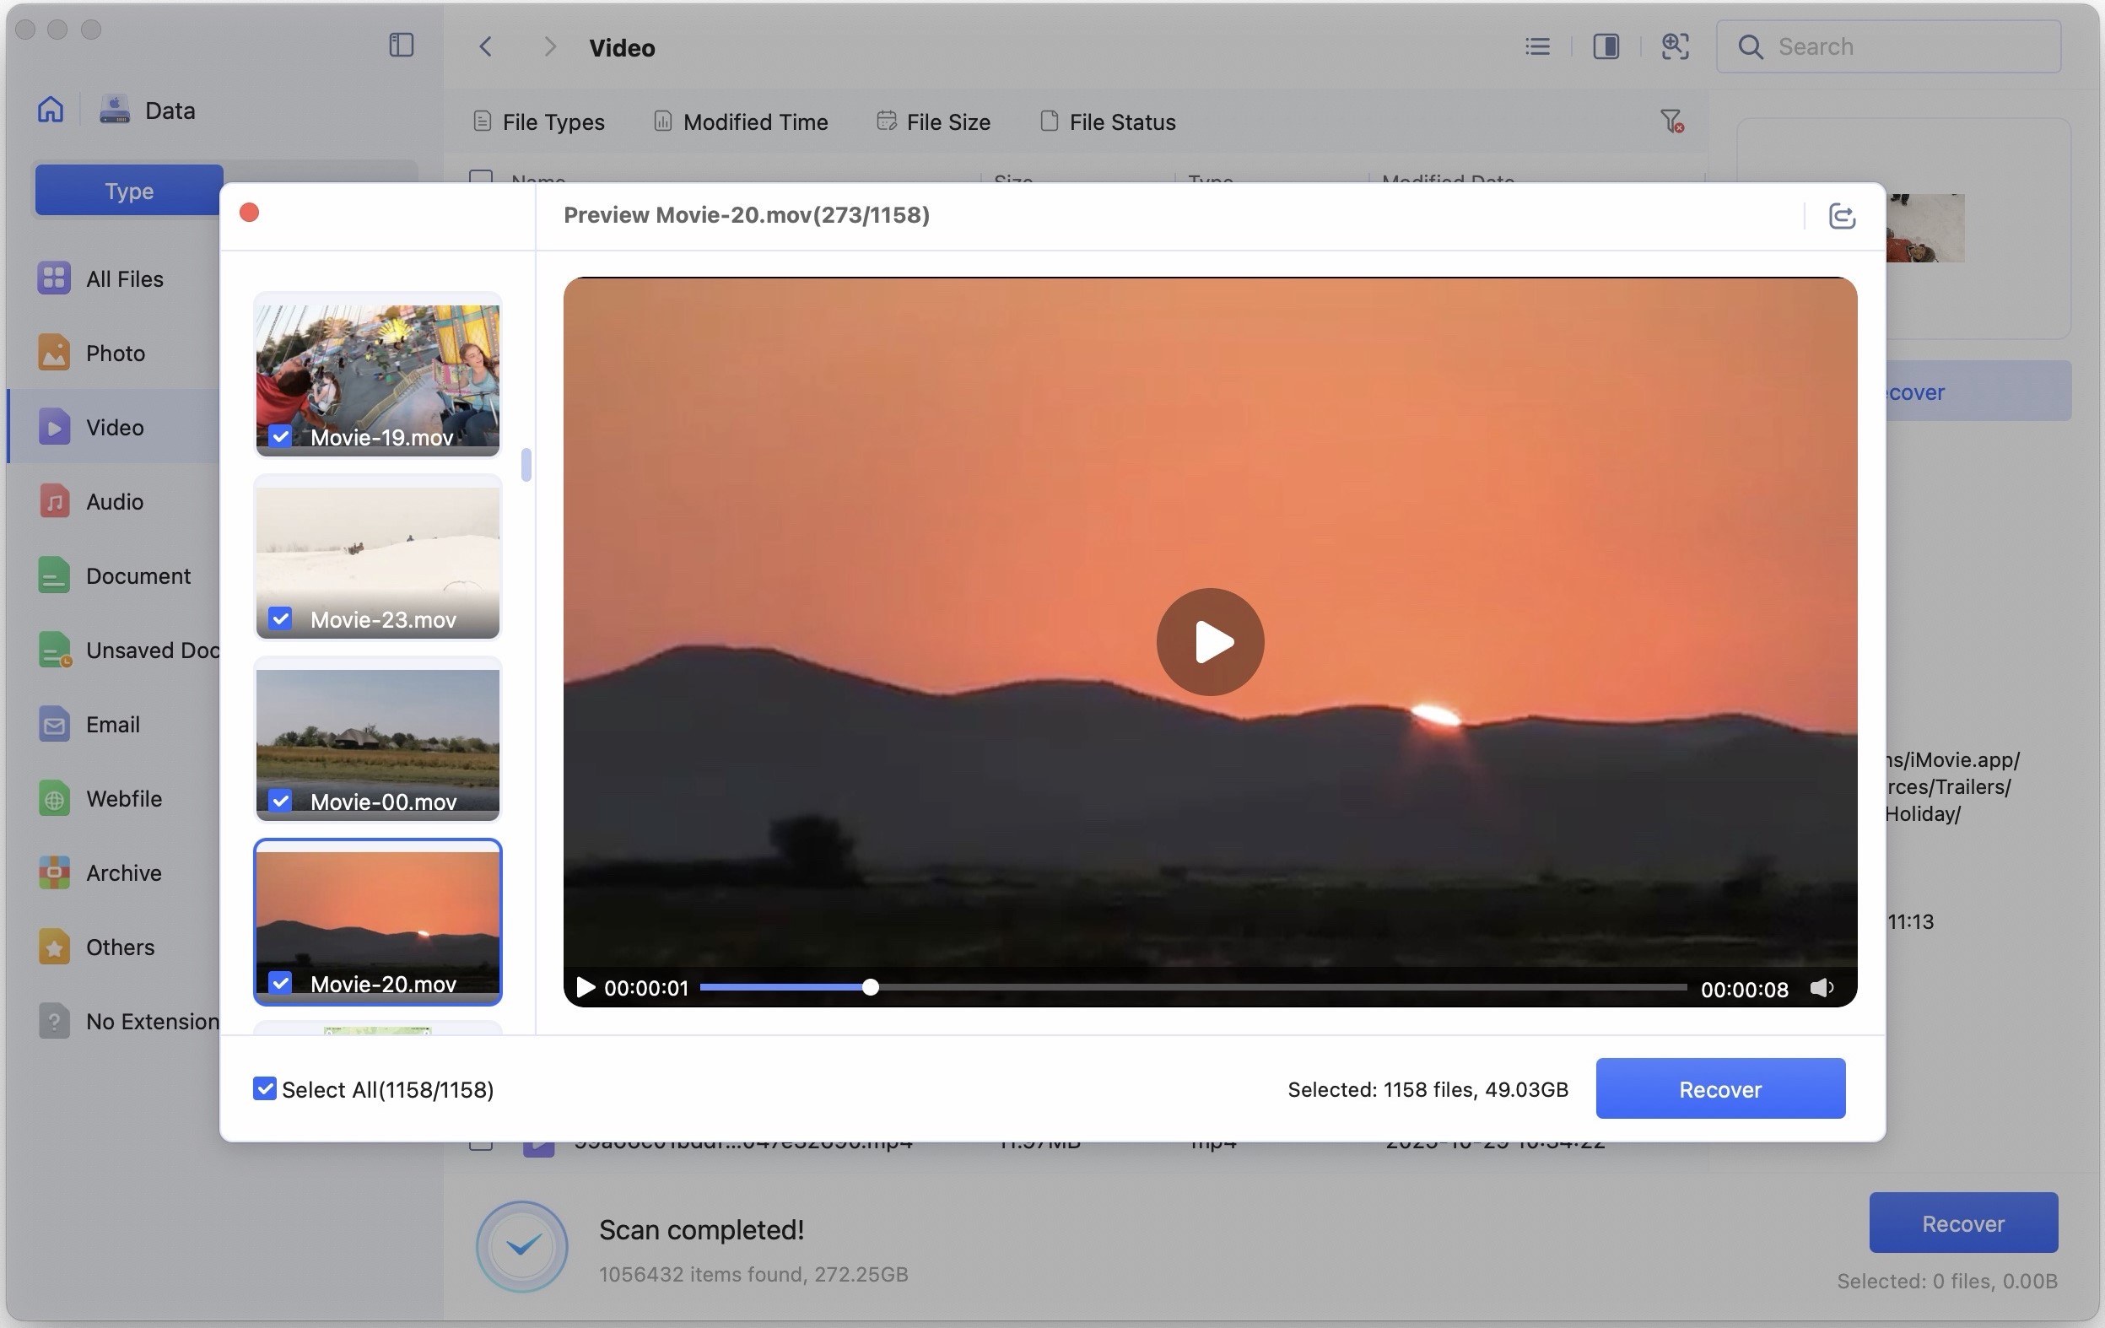Click the video progress slider handle
This screenshot has width=2105, height=1328.
(x=870, y=988)
